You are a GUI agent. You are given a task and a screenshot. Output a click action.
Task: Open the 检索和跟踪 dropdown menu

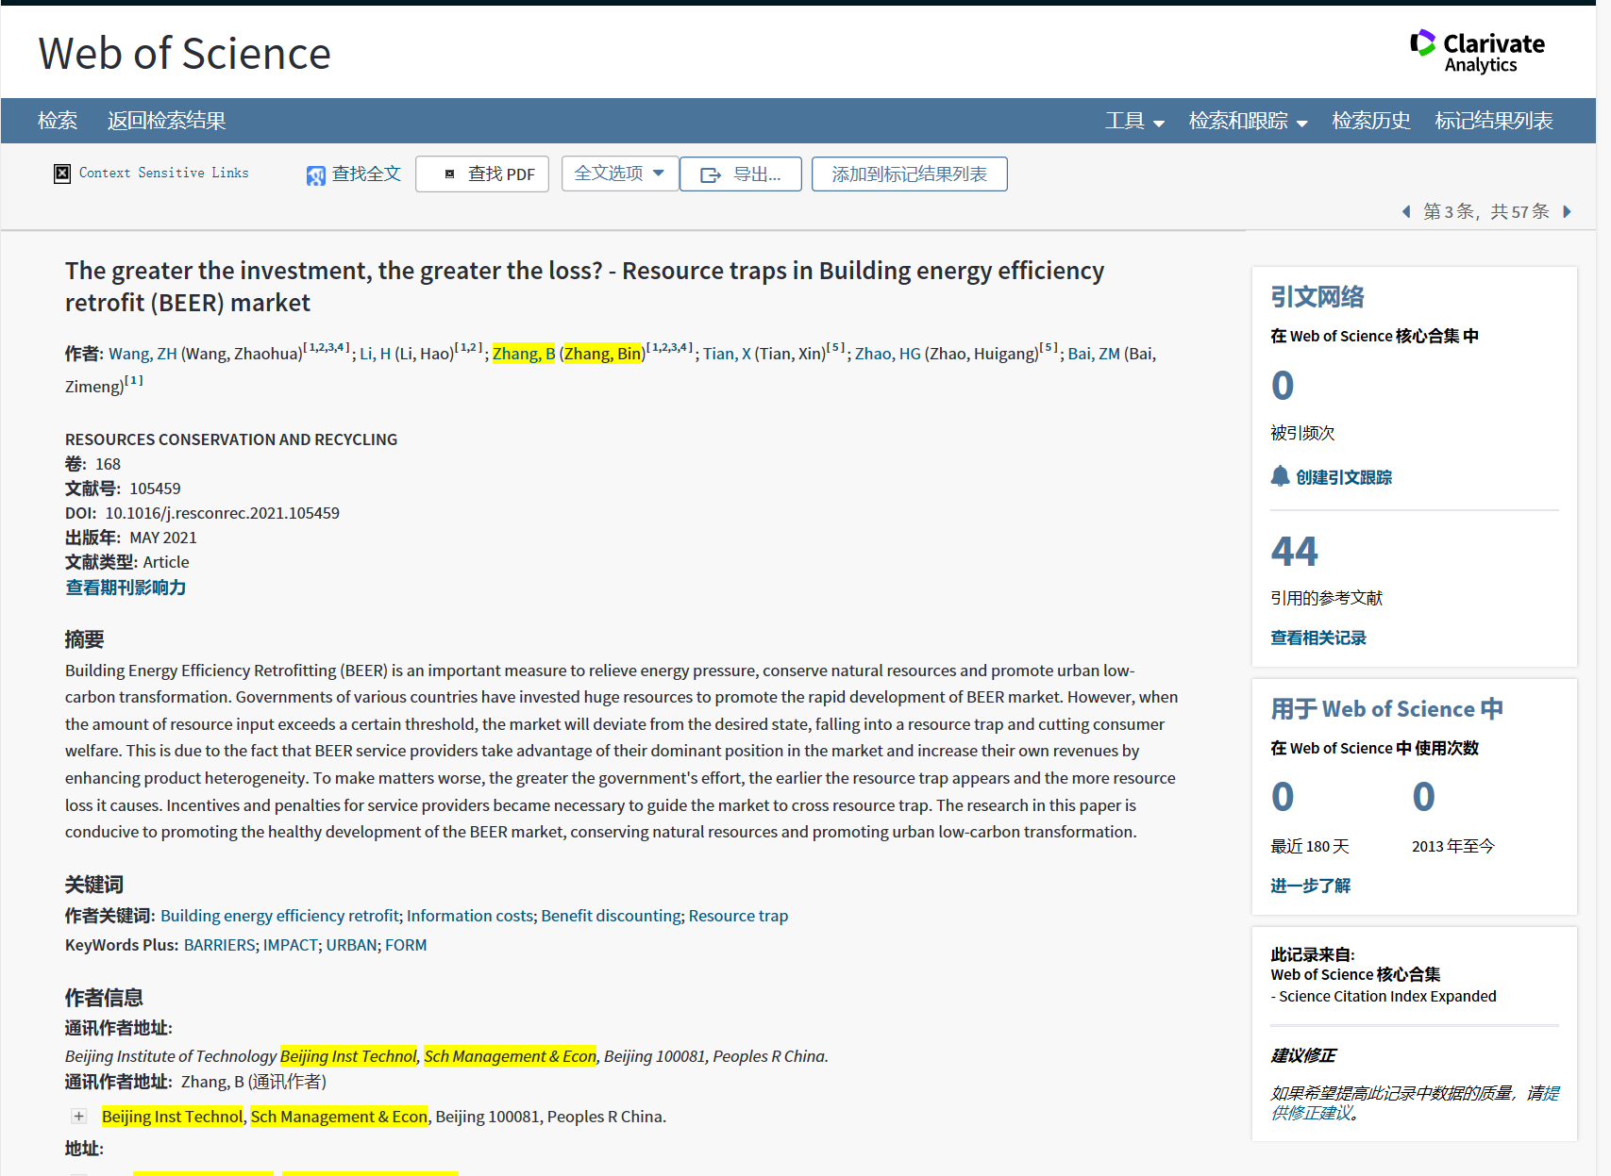coord(1248,121)
